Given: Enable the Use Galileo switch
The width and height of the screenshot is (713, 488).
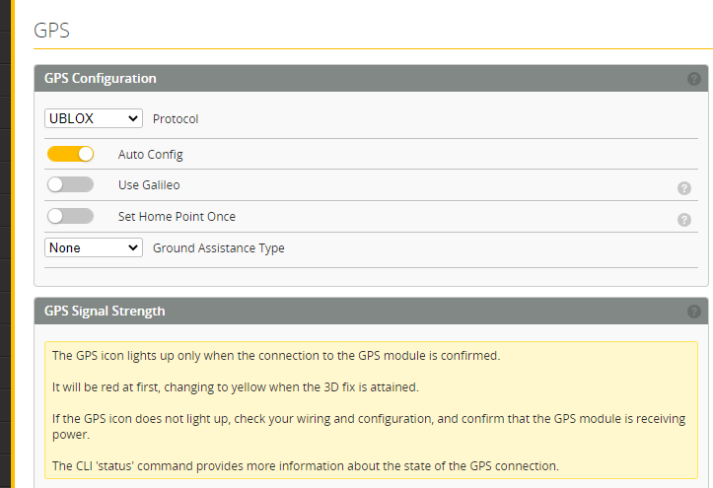Looking at the screenshot, I should pos(70,184).
